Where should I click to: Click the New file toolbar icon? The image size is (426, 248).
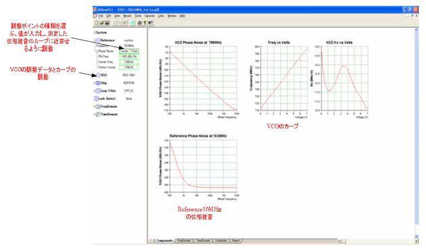click(x=96, y=21)
